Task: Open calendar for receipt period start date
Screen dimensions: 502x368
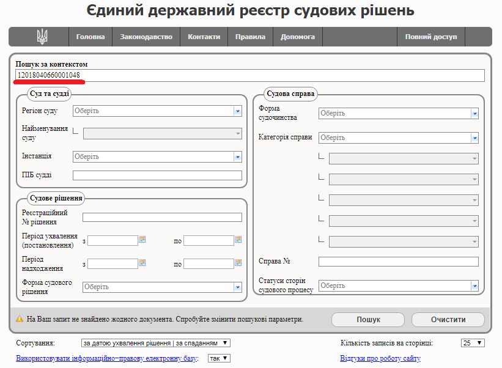Action: coord(142,263)
